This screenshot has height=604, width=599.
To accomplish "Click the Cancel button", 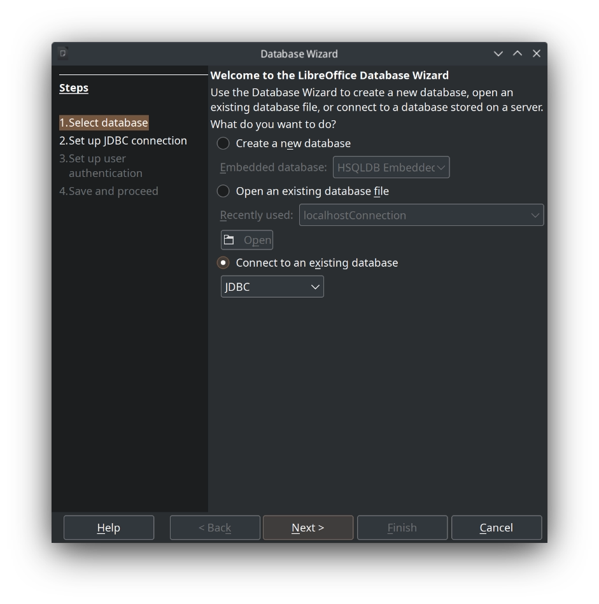I will point(496,528).
